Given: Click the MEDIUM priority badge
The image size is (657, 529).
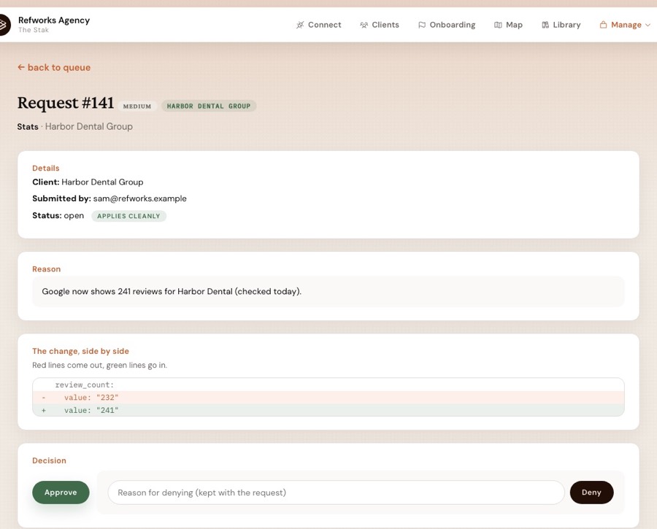Looking at the screenshot, I should [x=137, y=107].
